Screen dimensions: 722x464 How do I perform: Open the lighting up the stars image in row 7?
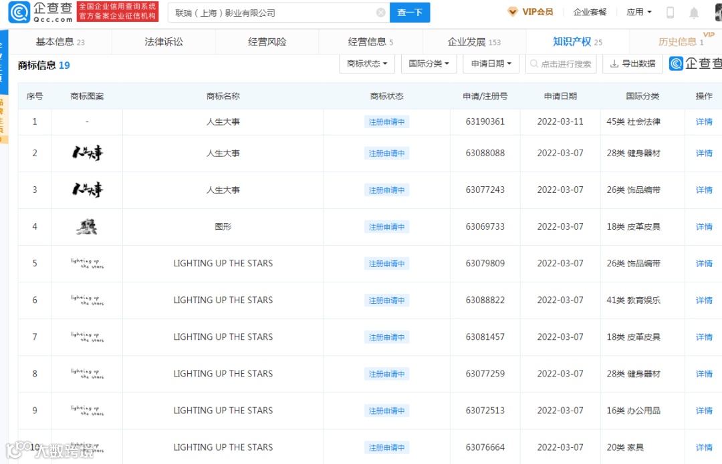click(87, 336)
